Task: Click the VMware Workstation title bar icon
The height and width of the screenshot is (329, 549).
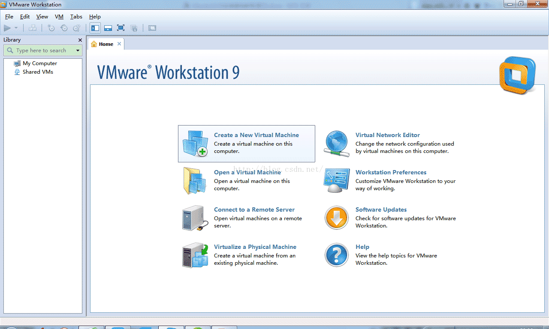Action: (4, 4)
